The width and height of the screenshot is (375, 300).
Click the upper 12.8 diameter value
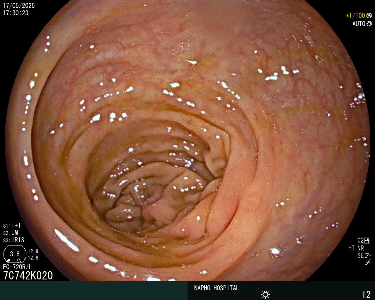pyautogui.click(x=33, y=251)
